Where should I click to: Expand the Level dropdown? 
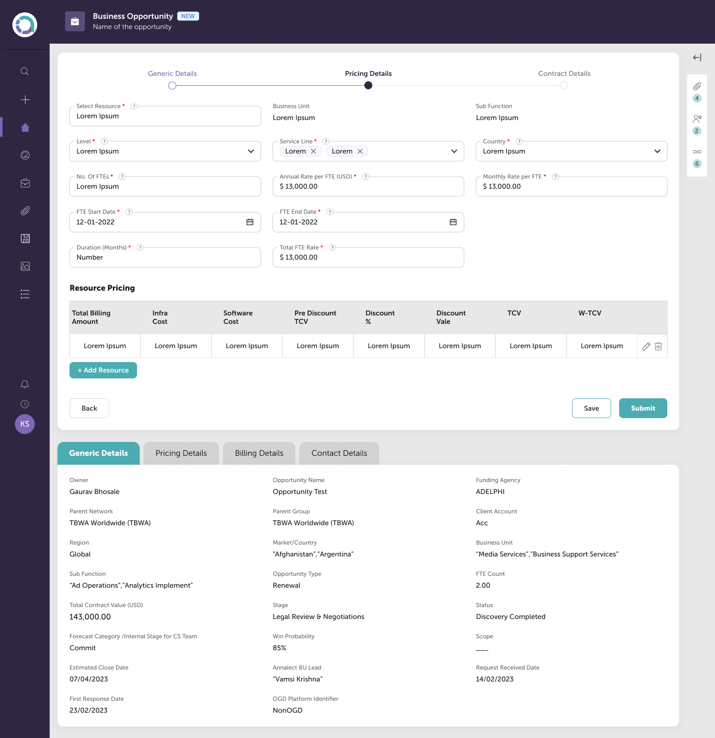(251, 151)
